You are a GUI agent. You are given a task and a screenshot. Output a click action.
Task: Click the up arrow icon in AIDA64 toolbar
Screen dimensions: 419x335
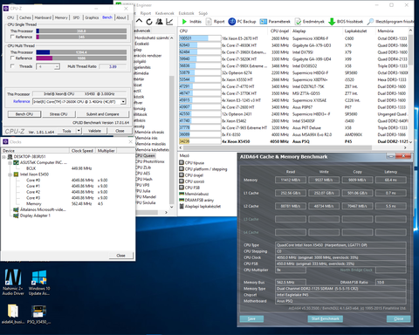tap(140, 21)
